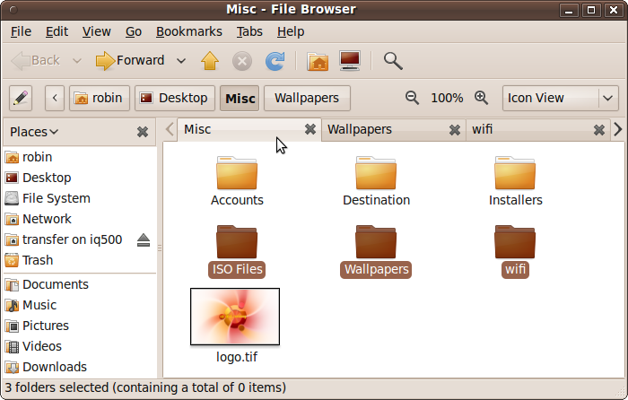Open Trash in Places sidebar
Viewport: 628px width, 400px height.
click(79, 260)
